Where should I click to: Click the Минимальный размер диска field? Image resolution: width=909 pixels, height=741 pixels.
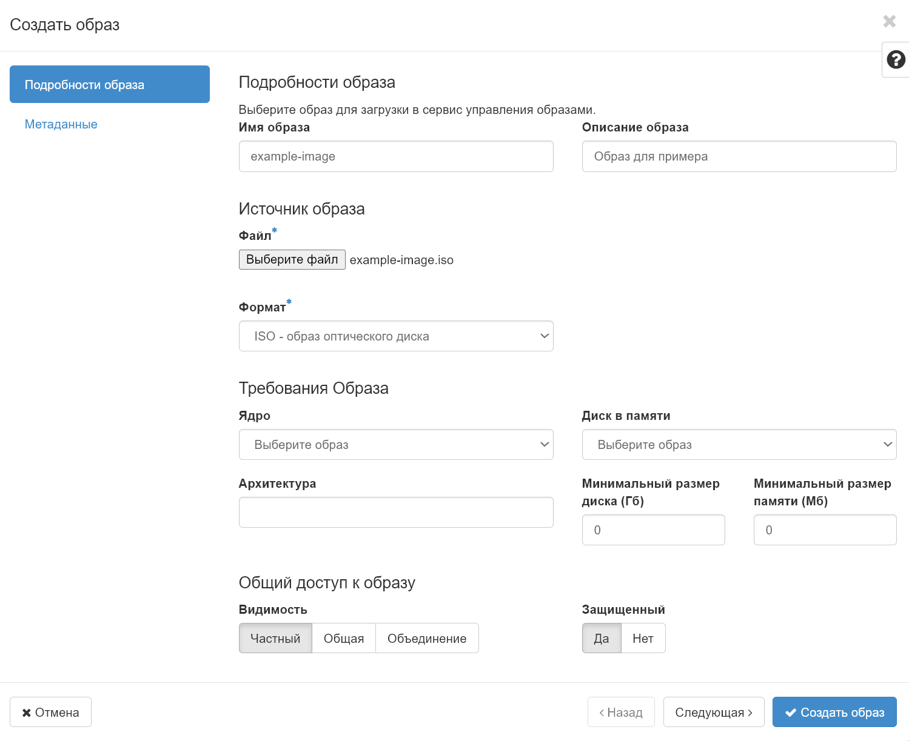pos(653,530)
